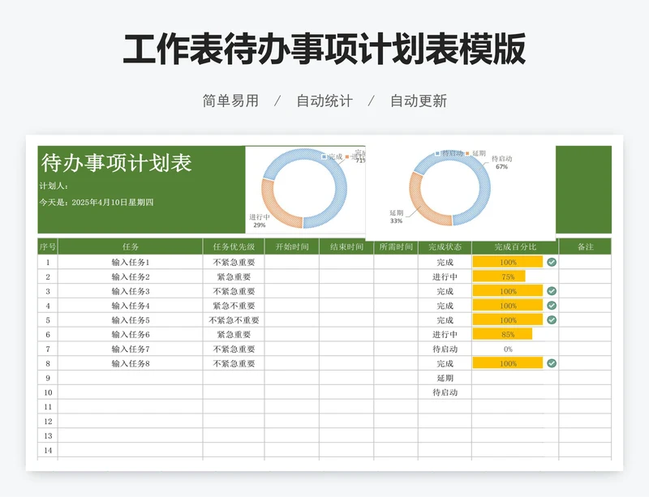Select the priority cell 紧急重要 for 输入任务2
649x497 pixels.
click(234, 276)
